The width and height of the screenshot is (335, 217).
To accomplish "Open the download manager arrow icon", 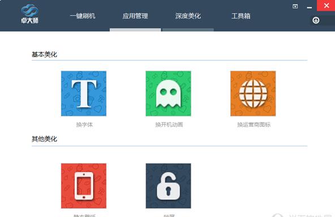I will coord(316,20).
